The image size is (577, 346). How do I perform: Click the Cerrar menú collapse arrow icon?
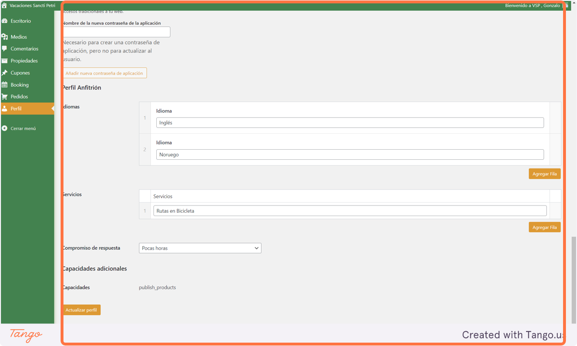(4, 128)
